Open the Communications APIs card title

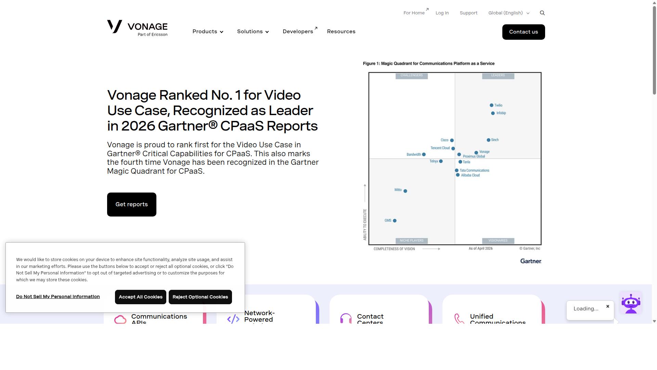point(159,319)
